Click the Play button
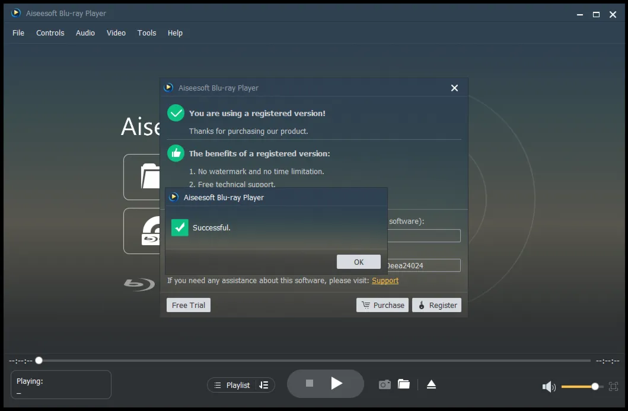This screenshot has height=411, width=628. tap(336, 383)
